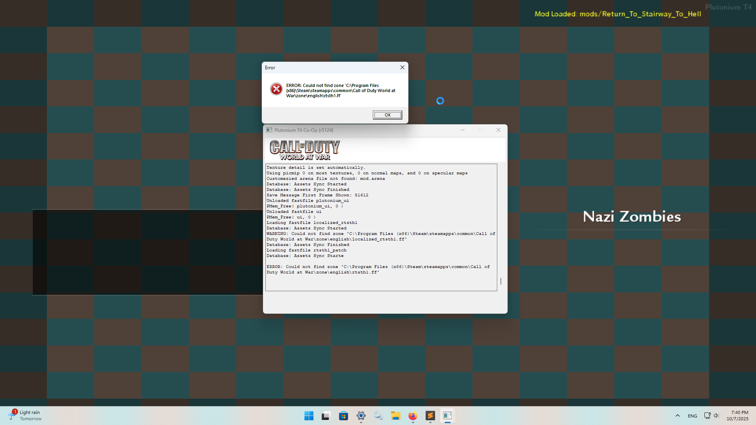This screenshot has height=425, width=756.
Task: Click OK in the Error dialog
Action: click(387, 115)
